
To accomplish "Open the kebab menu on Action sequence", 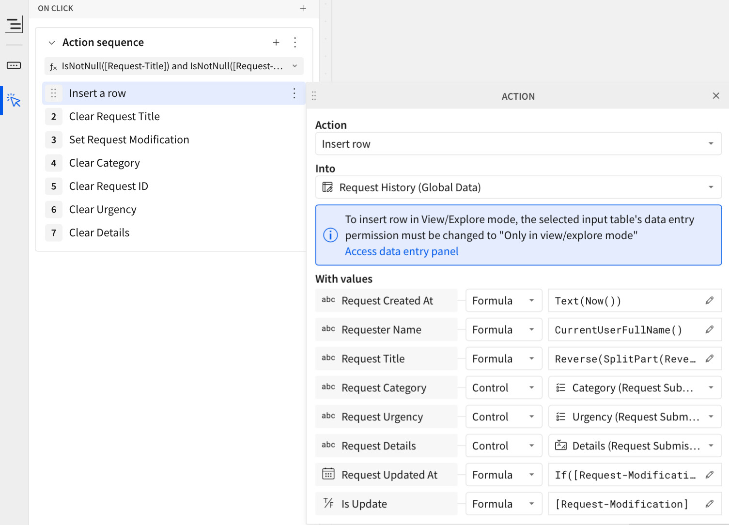I will pos(295,43).
